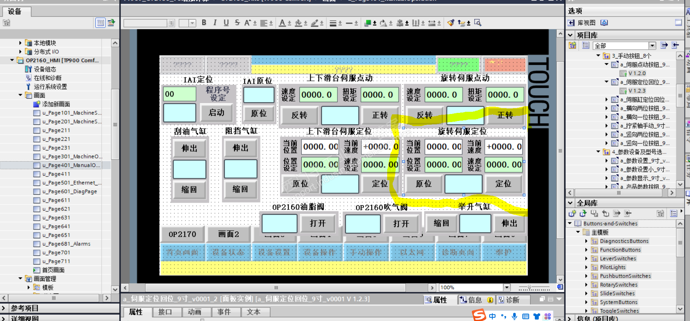The height and width of the screenshot is (321, 690).
Task: Create new global library
Action: coord(572,213)
